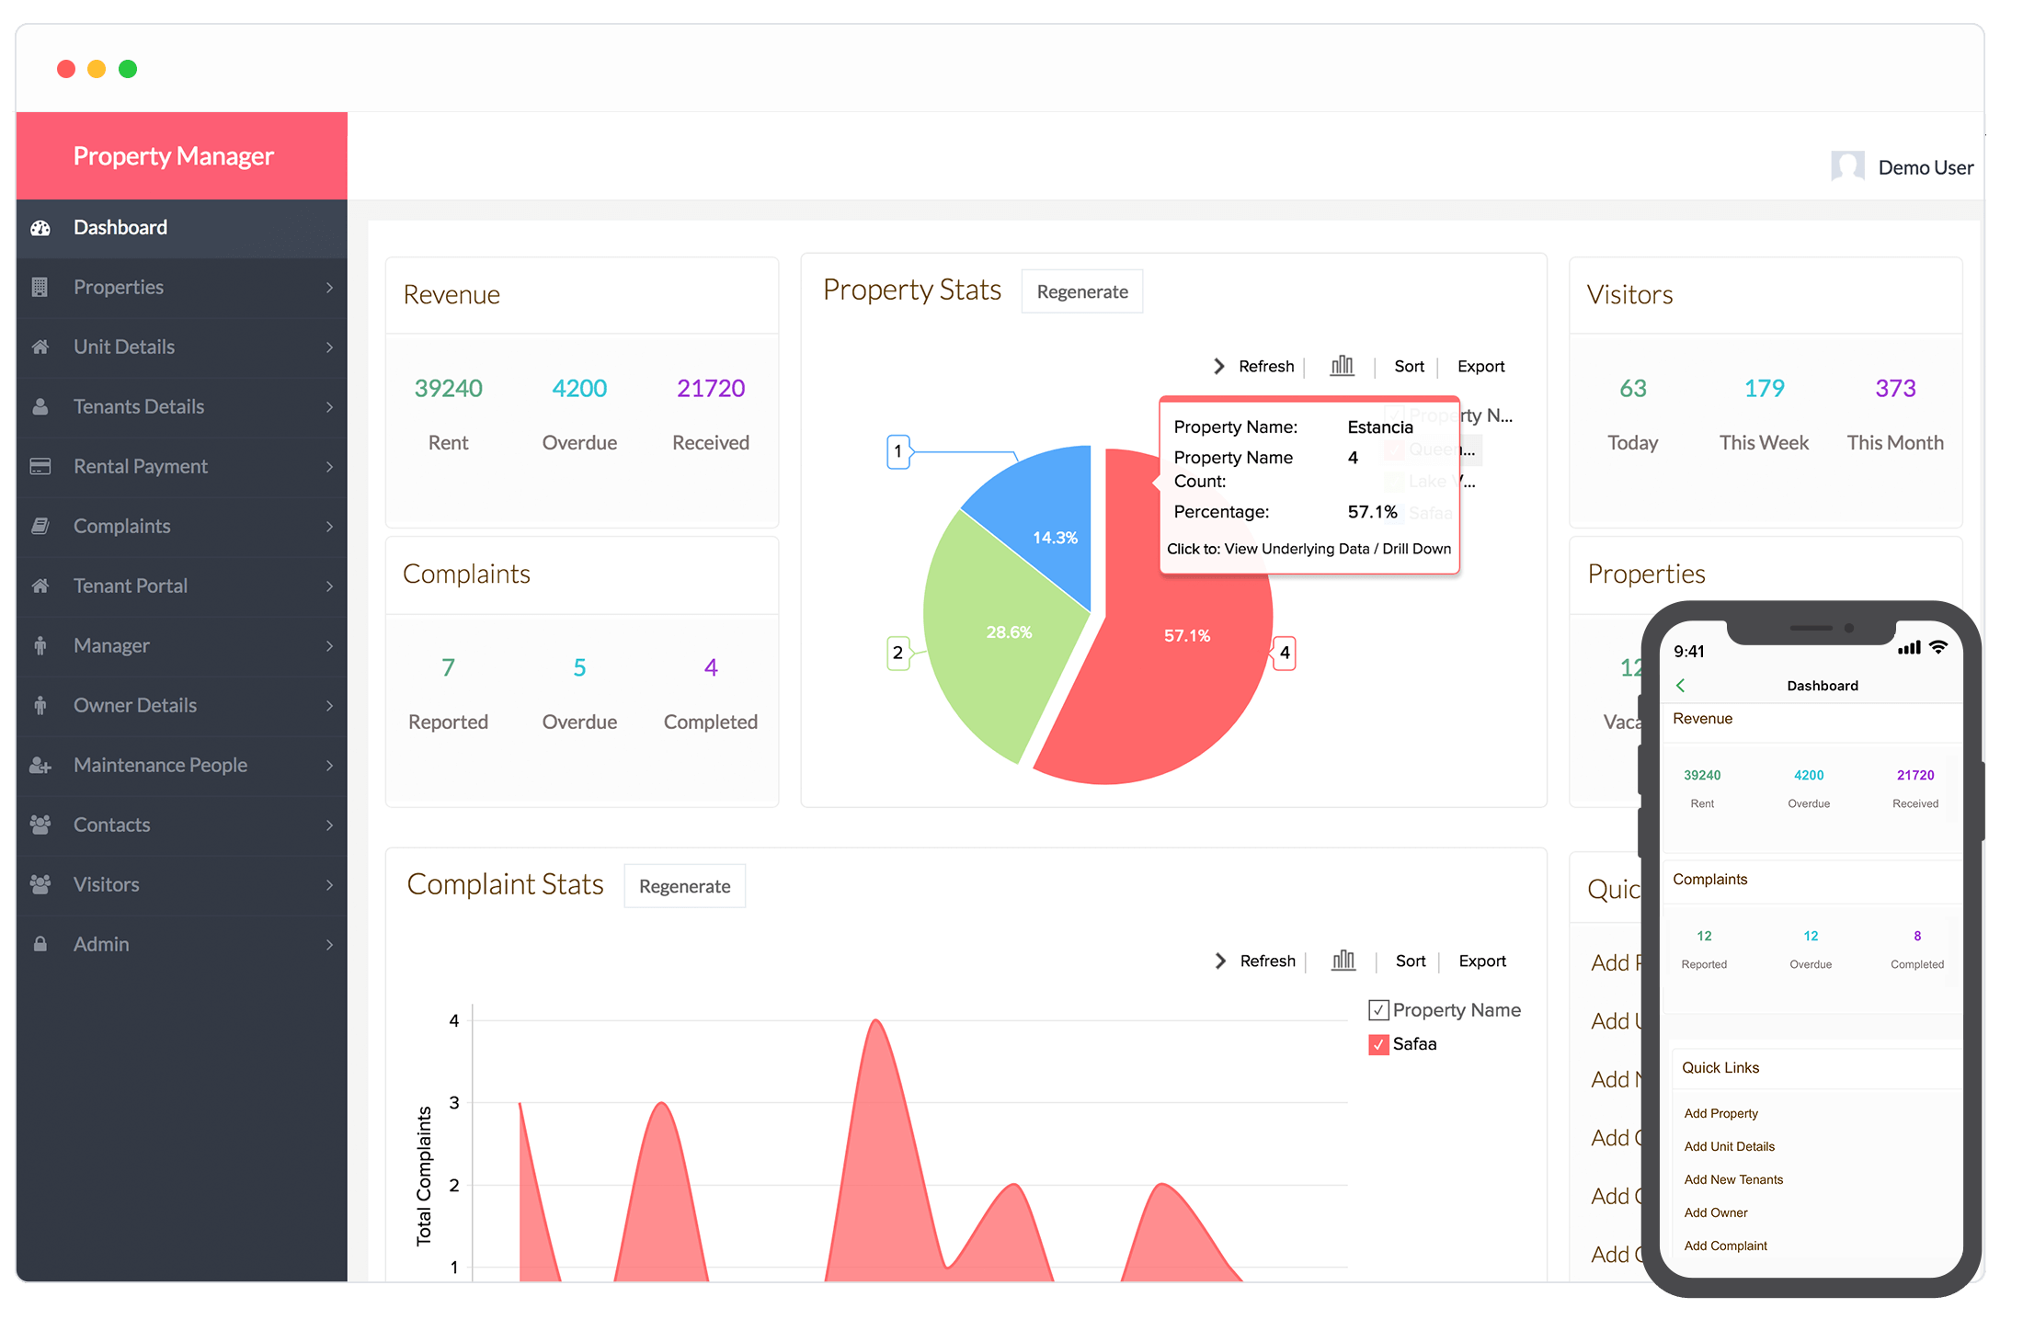
Task: Click the Properties icon in sidebar
Action: (40, 285)
